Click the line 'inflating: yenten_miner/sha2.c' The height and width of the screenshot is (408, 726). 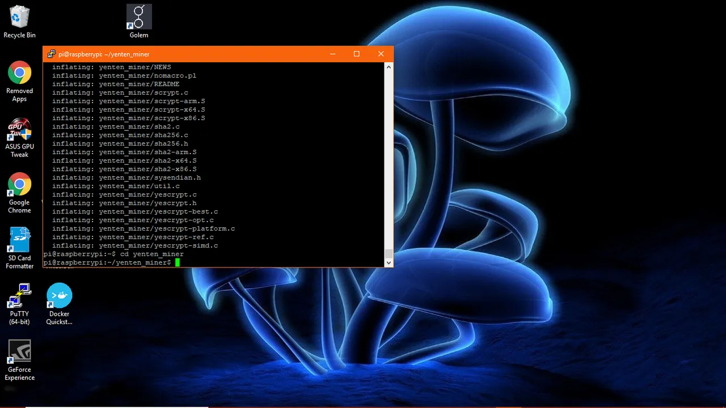tap(116, 126)
